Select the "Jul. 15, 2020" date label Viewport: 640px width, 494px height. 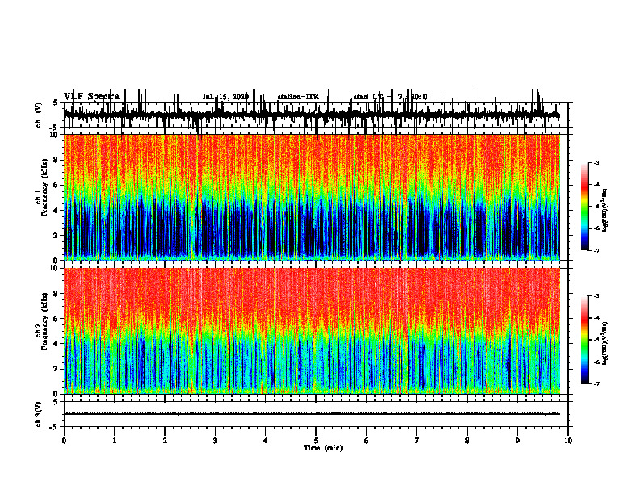click(225, 97)
